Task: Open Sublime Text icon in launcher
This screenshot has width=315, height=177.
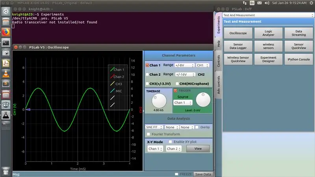Action: (6, 84)
